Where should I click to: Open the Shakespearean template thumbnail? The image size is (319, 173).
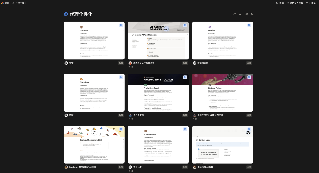pyautogui.click(x=158, y=145)
